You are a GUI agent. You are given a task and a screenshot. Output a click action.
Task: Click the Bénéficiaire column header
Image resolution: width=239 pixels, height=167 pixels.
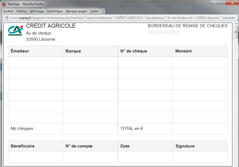(x=36, y=146)
